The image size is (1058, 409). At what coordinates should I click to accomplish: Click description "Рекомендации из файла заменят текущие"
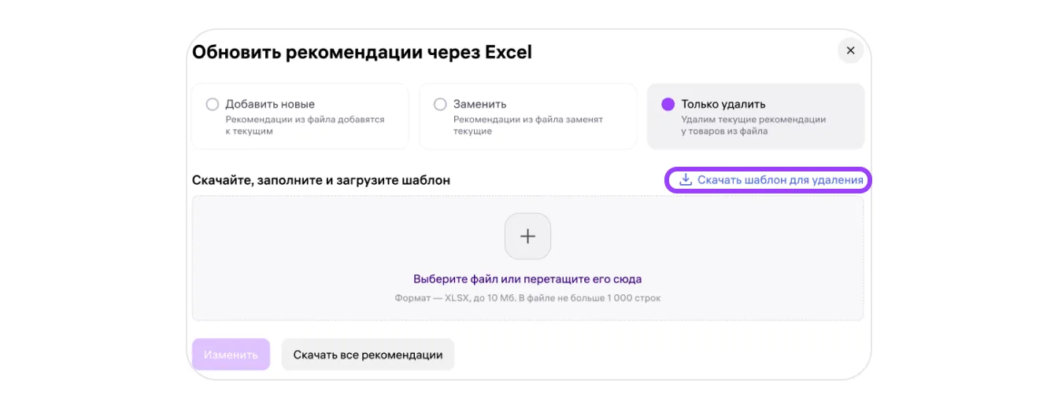tap(527, 125)
